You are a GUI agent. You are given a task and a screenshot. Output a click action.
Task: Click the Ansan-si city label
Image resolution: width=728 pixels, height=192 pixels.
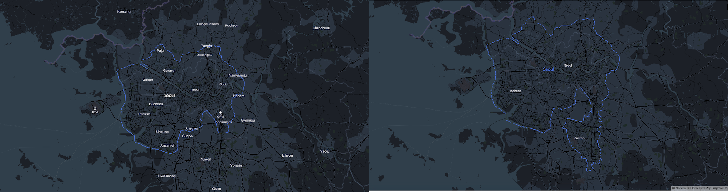(167, 146)
